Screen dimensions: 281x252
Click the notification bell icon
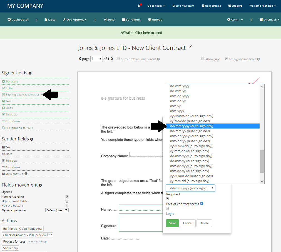point(139,6)
